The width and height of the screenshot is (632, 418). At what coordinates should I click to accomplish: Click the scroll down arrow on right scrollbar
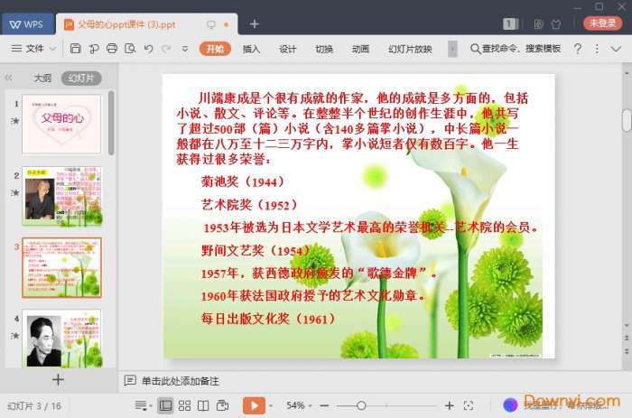[x=627, y=326]
